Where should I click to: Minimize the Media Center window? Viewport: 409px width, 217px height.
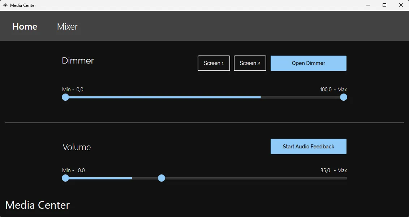pos(368,5)
